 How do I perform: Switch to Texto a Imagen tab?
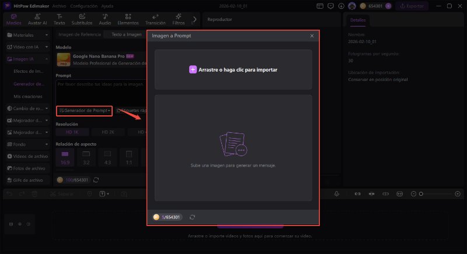[127, 34]
